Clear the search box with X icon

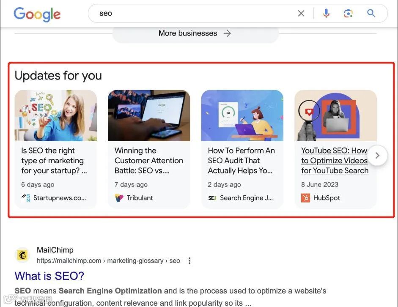[x=301, y=13]
